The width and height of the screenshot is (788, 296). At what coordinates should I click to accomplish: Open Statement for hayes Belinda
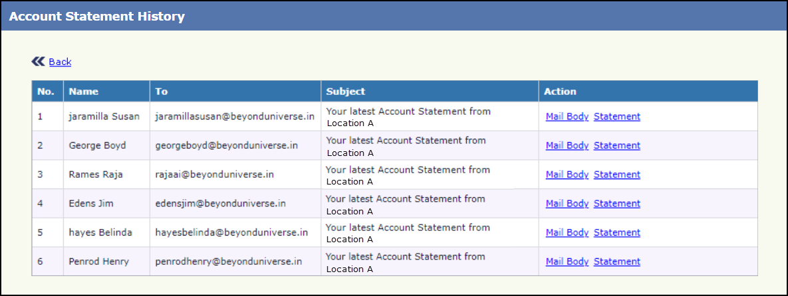pos(616,232)
